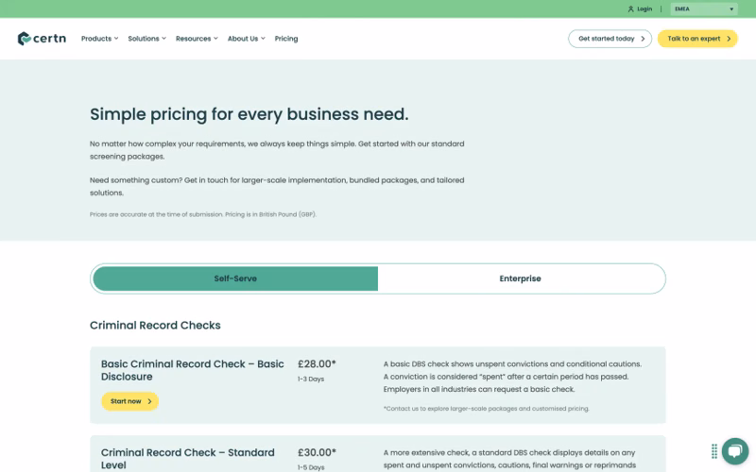
Task: Click the 1-3 Days turnaround text
Action: (x=311, y=379)
